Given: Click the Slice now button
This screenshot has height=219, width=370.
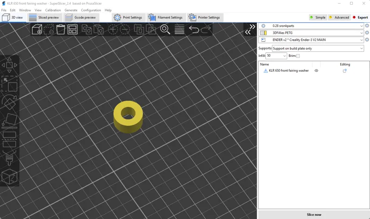Looking at the screenshot, I should (314, 214).
